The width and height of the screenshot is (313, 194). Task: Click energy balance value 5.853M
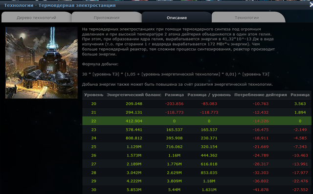click(134, 190)
